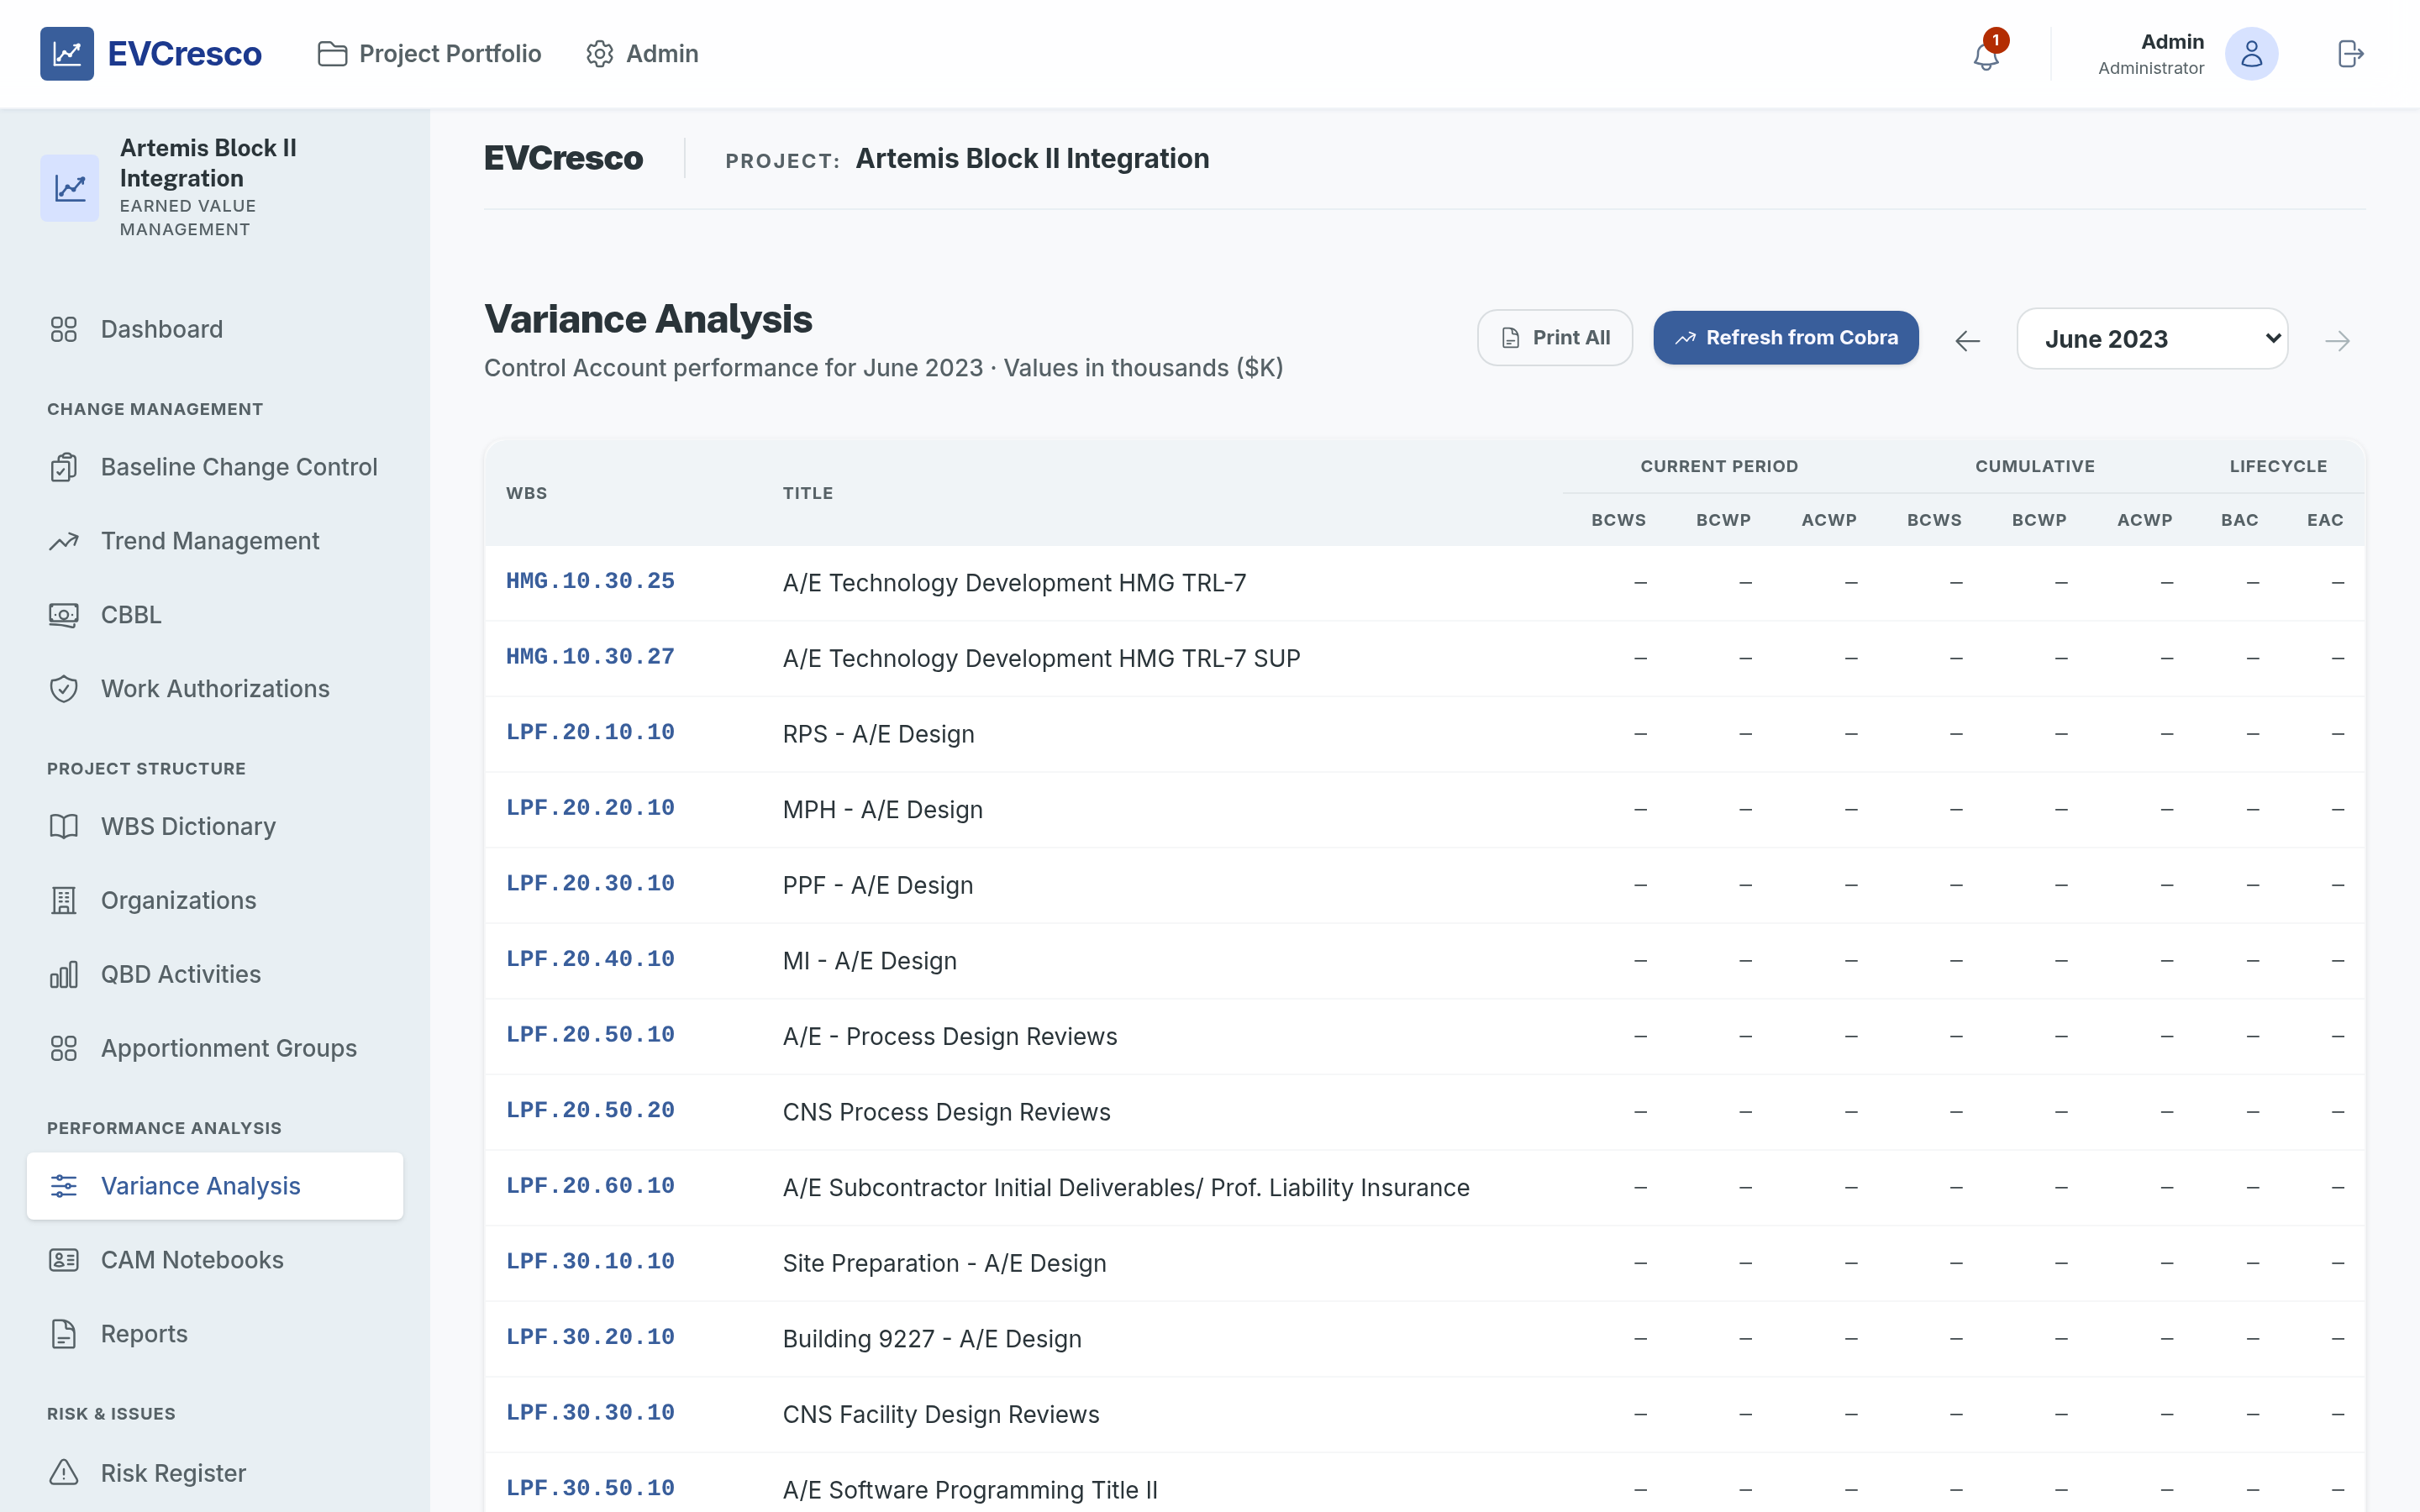The height and width of the screenshot is (1512, 2420).
Task: Click title "MPH - A/E Design"
Action: 882,810
